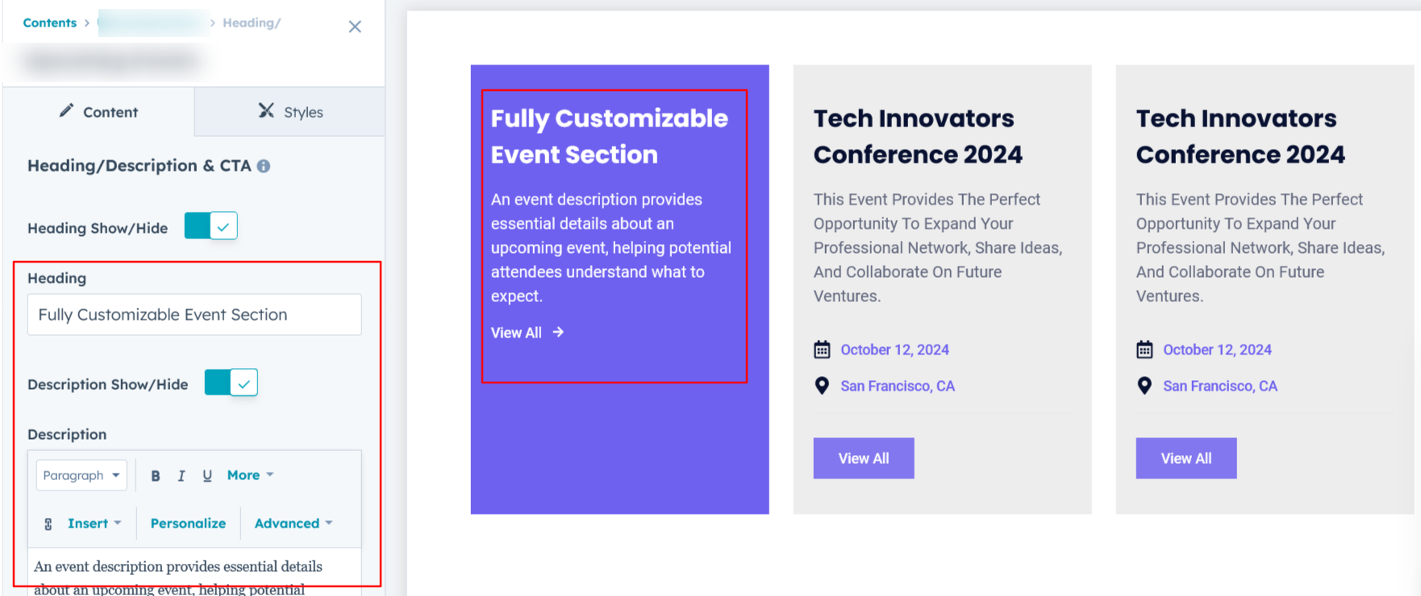Viewport: 1421px width, 596px height.
Task: Click the Bold formatting icon
Action: point(156,476)
